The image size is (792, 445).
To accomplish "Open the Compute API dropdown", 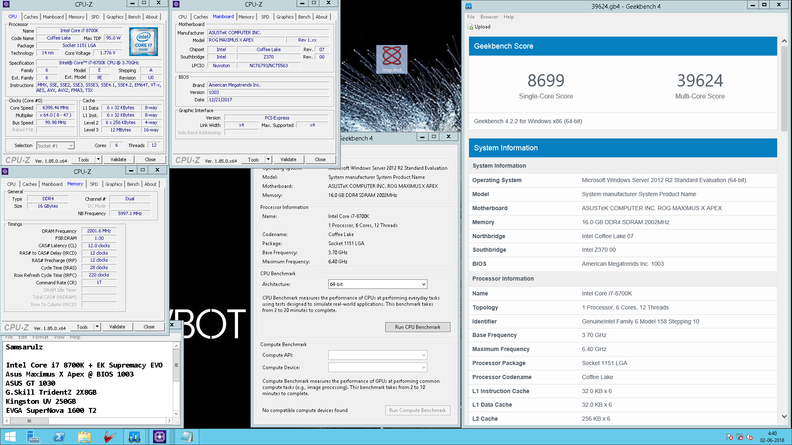I will click(377, 355).
